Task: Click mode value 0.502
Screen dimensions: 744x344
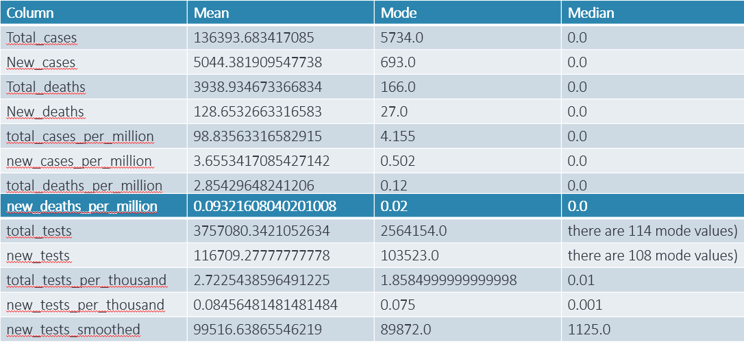Action: 397,161
